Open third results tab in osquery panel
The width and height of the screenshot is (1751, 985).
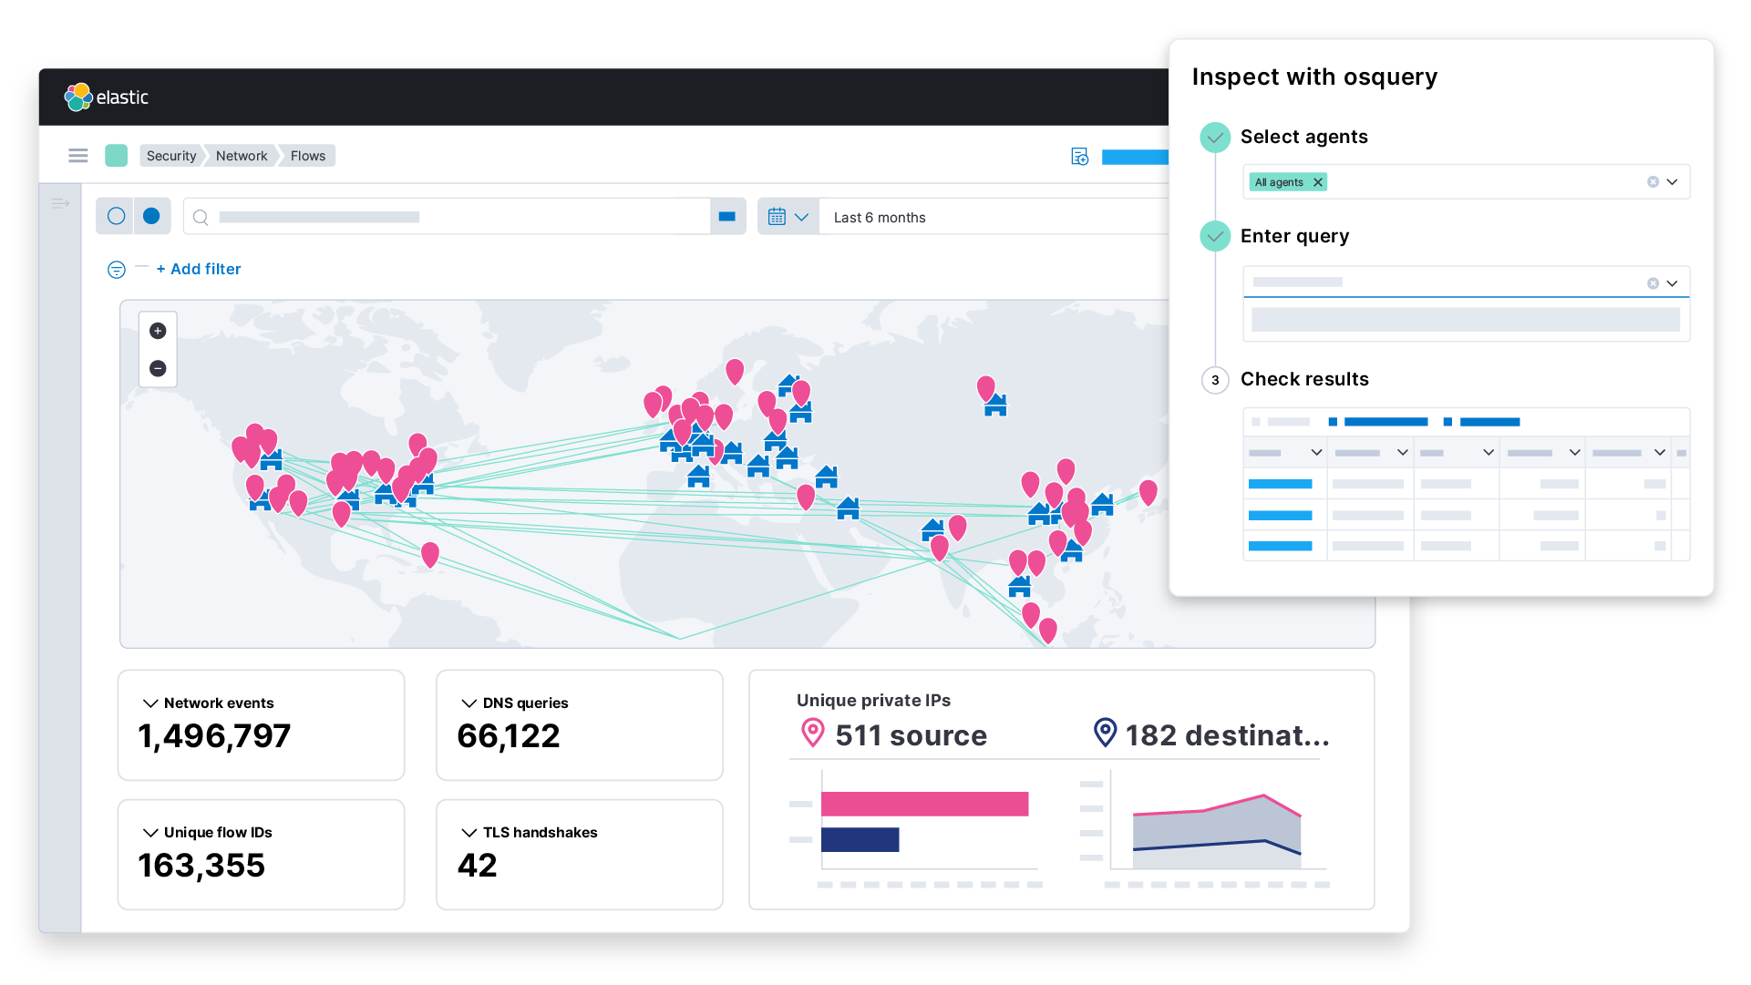pyautogui.click(x=1481, y=422)
